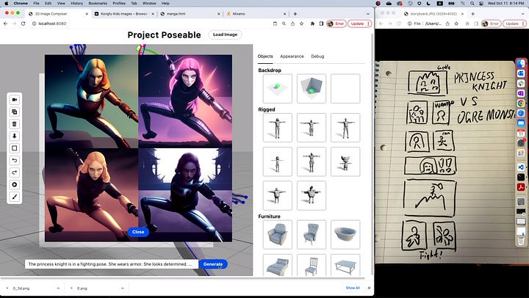Bookmark the localhost page with star icon

(x=302, y=23)
